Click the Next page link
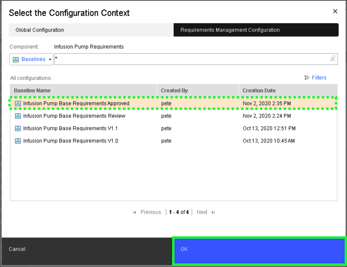Screen dimensions: 347x267 point(202,212)
